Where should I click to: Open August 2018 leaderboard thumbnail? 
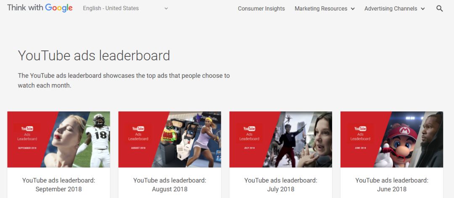click(170, 140)
